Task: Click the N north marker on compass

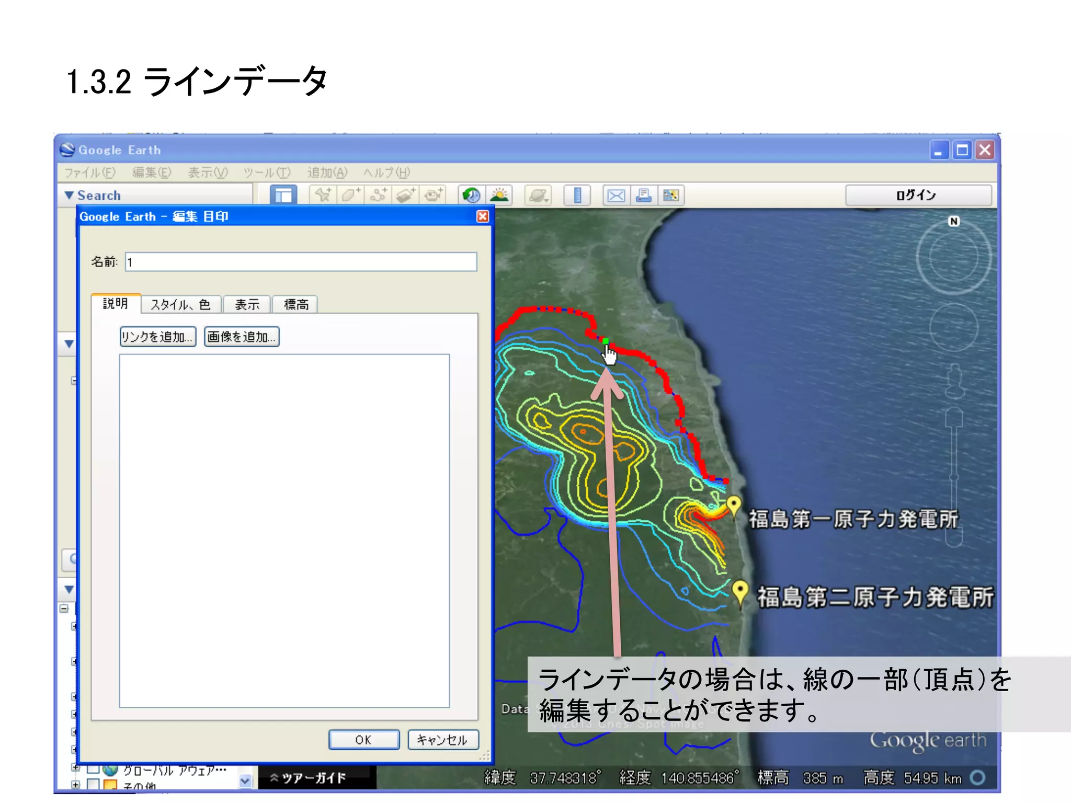Action: coord(954,221)
